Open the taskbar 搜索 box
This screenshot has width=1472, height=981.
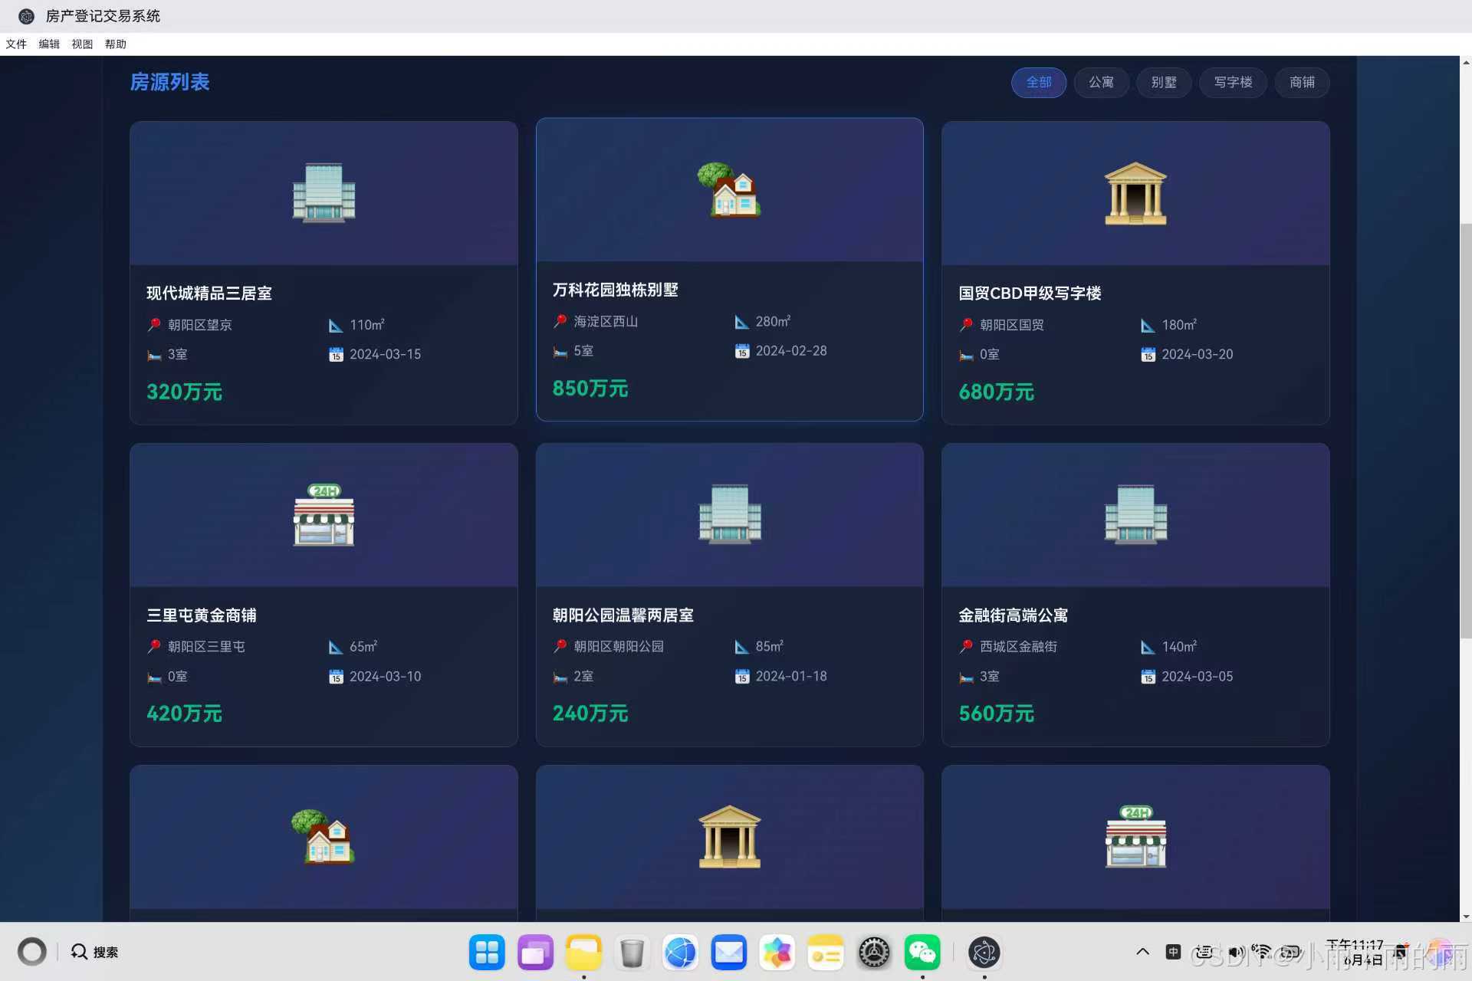coord(95,952)
